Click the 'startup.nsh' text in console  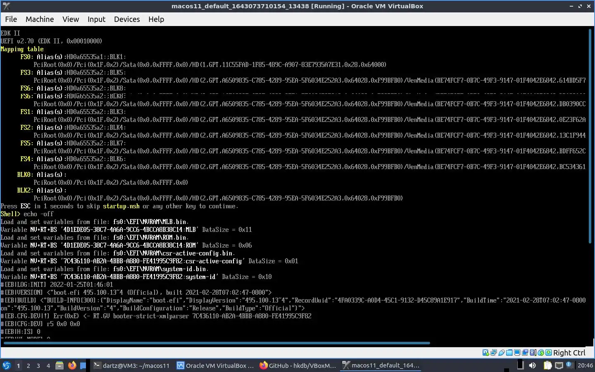121,206
